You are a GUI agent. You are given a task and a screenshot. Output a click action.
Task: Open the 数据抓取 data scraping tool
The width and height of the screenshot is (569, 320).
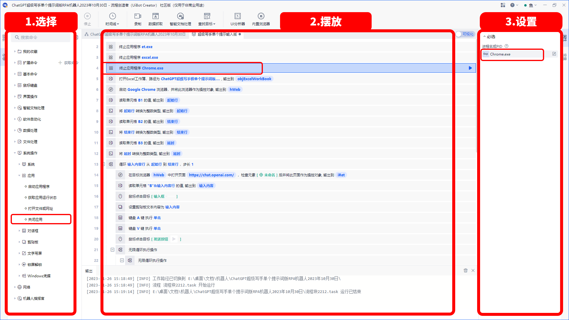click(x=156, y=19)
